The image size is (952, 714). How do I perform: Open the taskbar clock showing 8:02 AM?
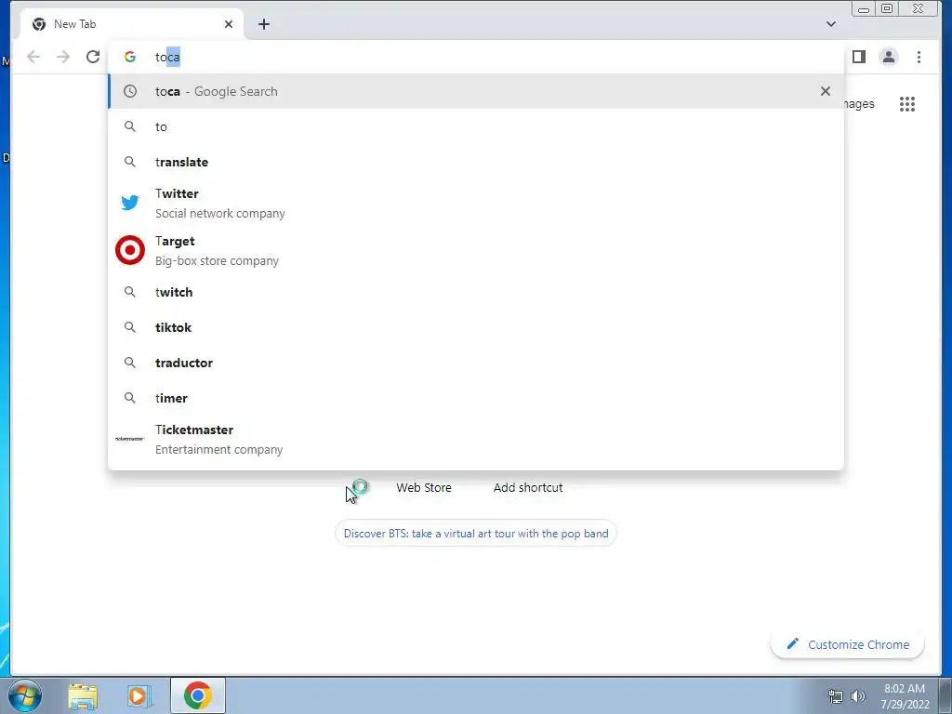click(x=905, y=696)
